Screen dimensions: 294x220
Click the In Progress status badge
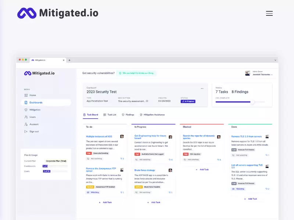[x=188, y=102]
